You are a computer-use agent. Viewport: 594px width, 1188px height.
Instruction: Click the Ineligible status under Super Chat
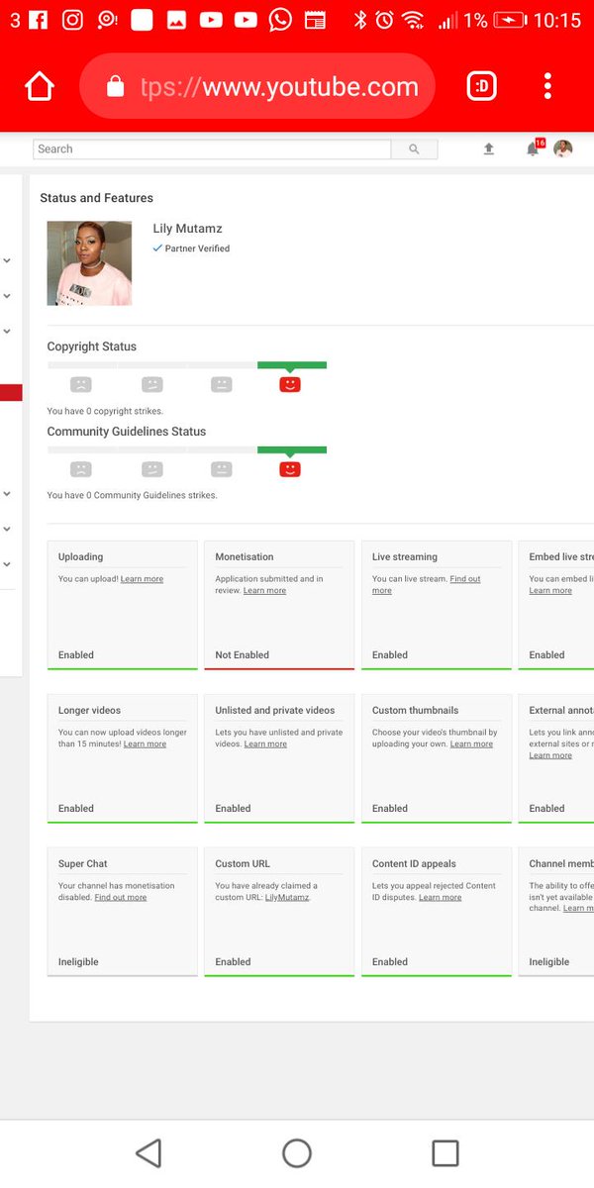[78, 962]
